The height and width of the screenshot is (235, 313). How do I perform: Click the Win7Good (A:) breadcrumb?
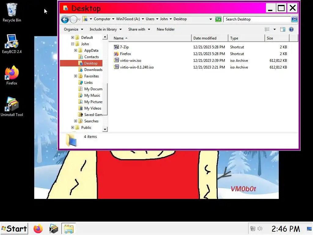coord(128,19)
